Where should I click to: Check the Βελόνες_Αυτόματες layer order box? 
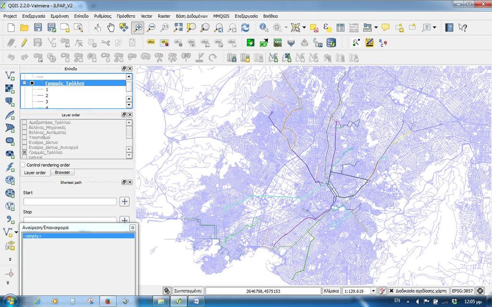click(x=25, y=132)
